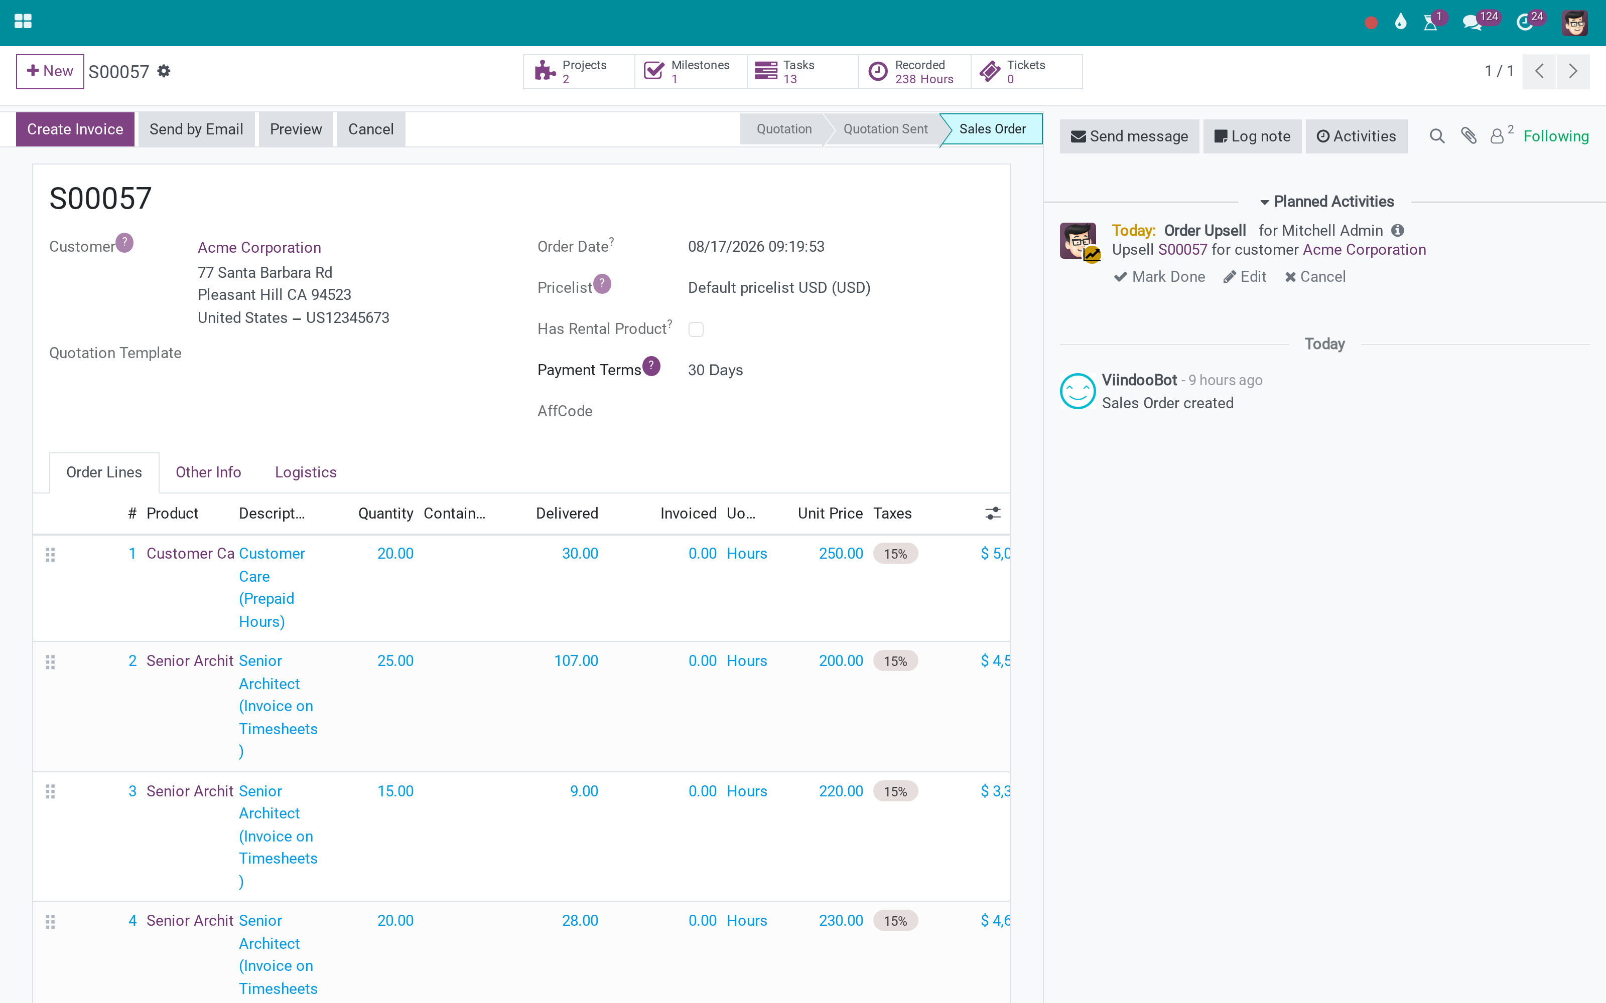Image resolution: width=1606 pixels, height=1003 pixels.
Task: Toggle Following status for this order
Action: point(1556,136)
